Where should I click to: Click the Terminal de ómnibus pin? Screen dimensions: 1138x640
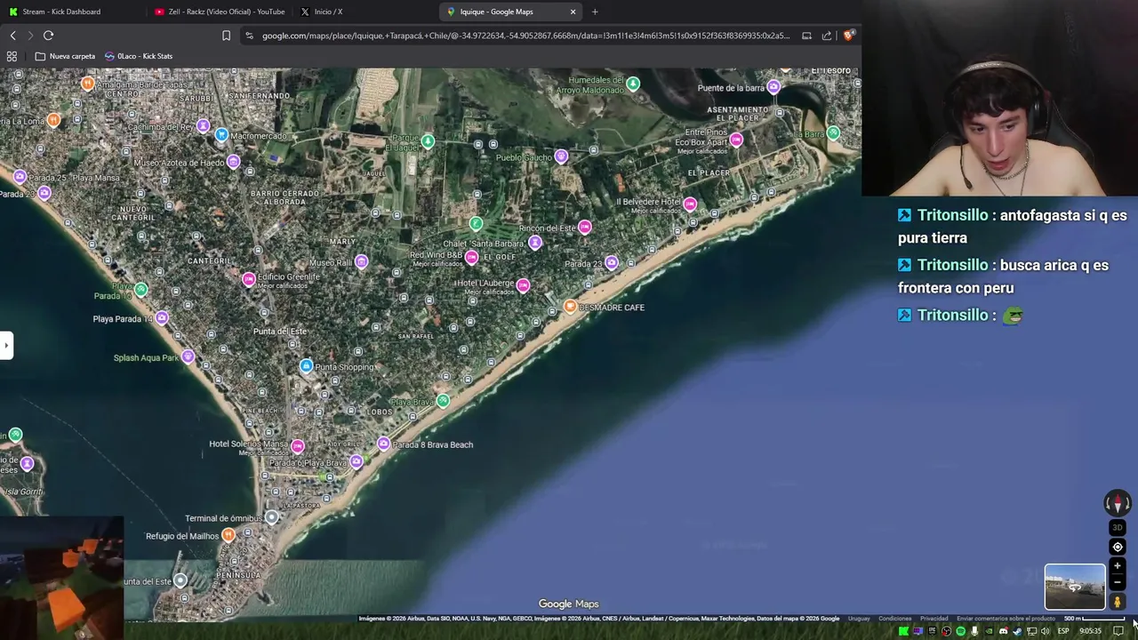(x=272, y=516)
